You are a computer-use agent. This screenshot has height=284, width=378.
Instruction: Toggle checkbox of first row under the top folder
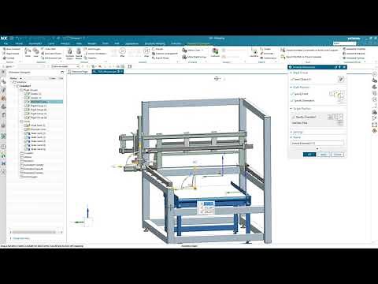[26, 94]
